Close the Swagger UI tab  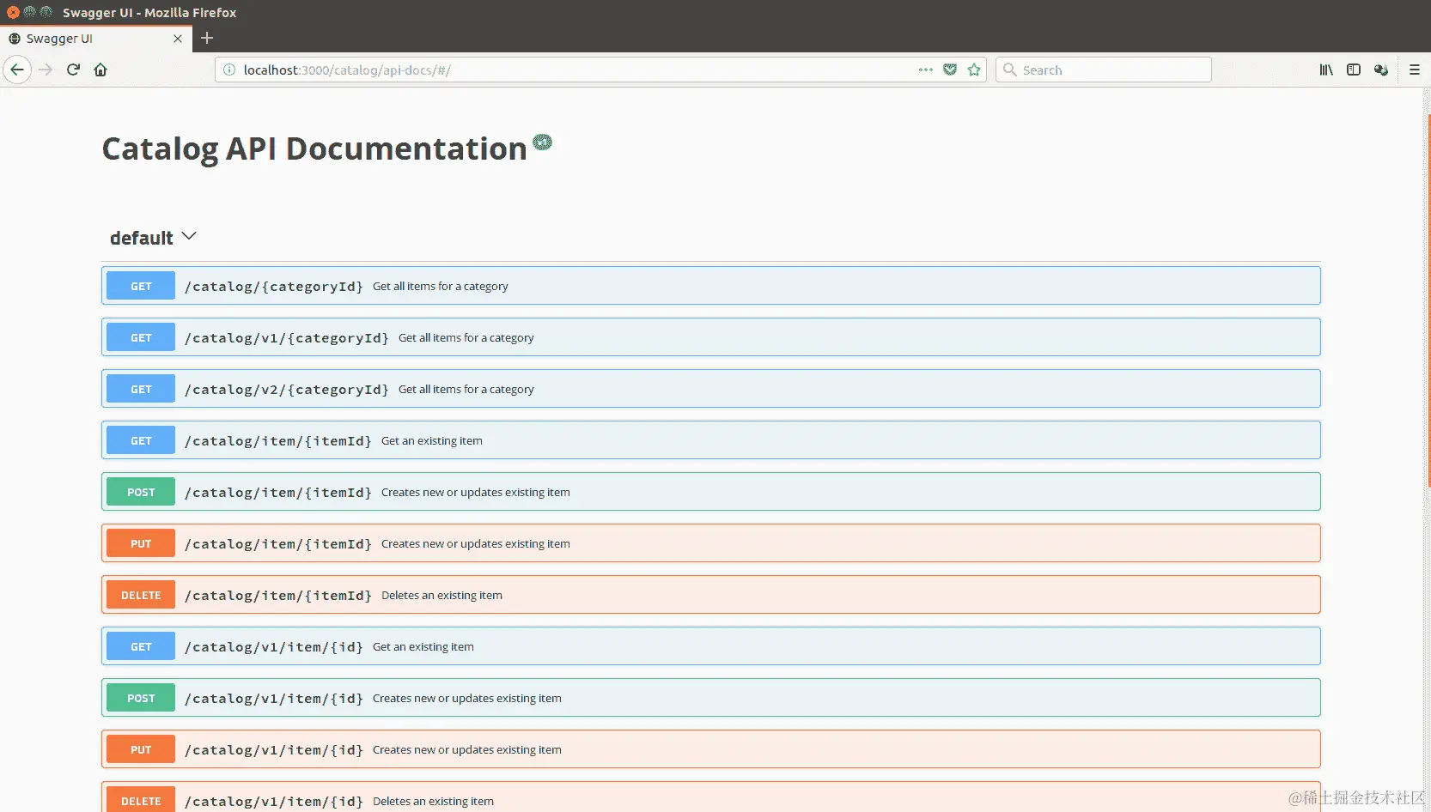pos(178,39)
